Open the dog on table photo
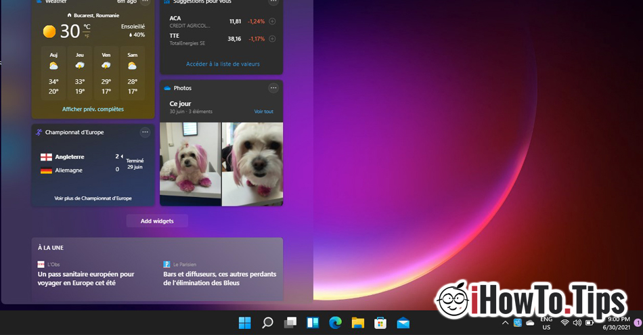Image resolution: width=643 pixels, height=335 pixels. [x=190, y=164]
